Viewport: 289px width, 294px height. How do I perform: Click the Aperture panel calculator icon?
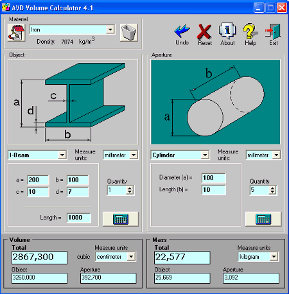263,219
